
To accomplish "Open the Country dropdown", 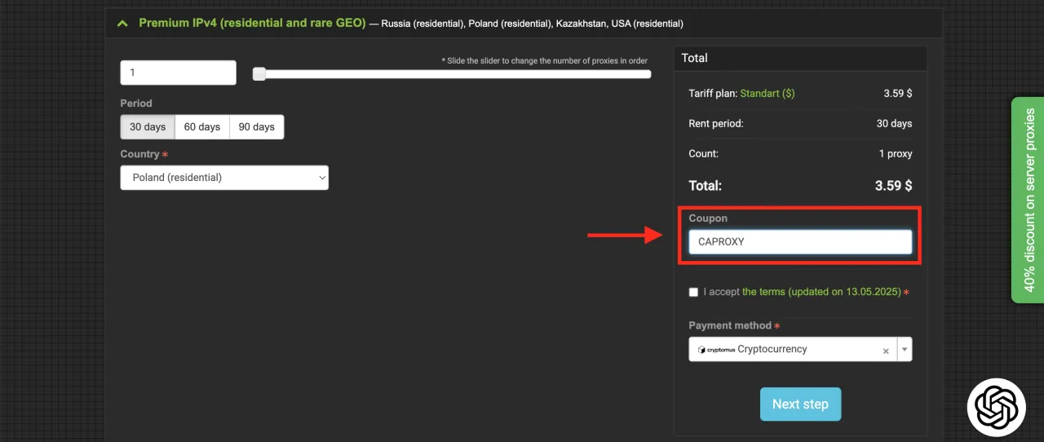I will 224,178.
